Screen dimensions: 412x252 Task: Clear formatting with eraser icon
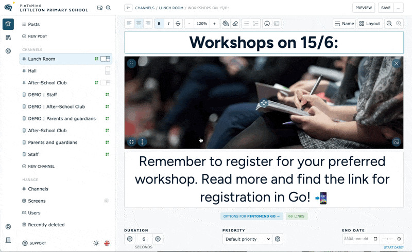[235, 24]
